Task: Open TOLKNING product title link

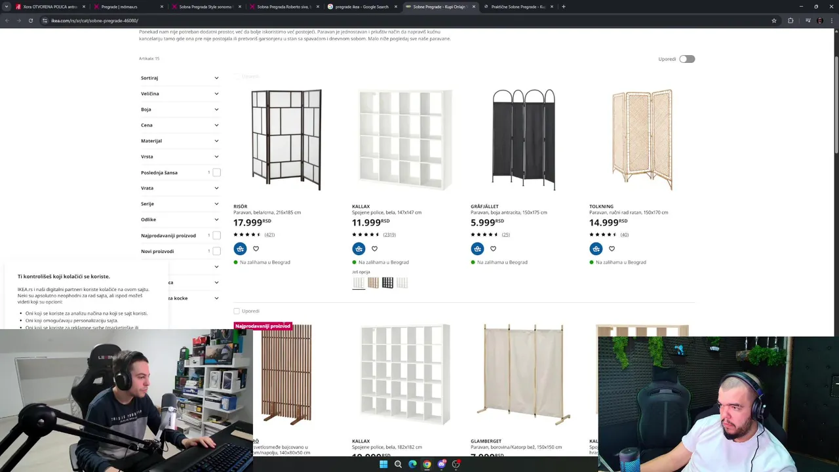Action: [x=601, y=206]
